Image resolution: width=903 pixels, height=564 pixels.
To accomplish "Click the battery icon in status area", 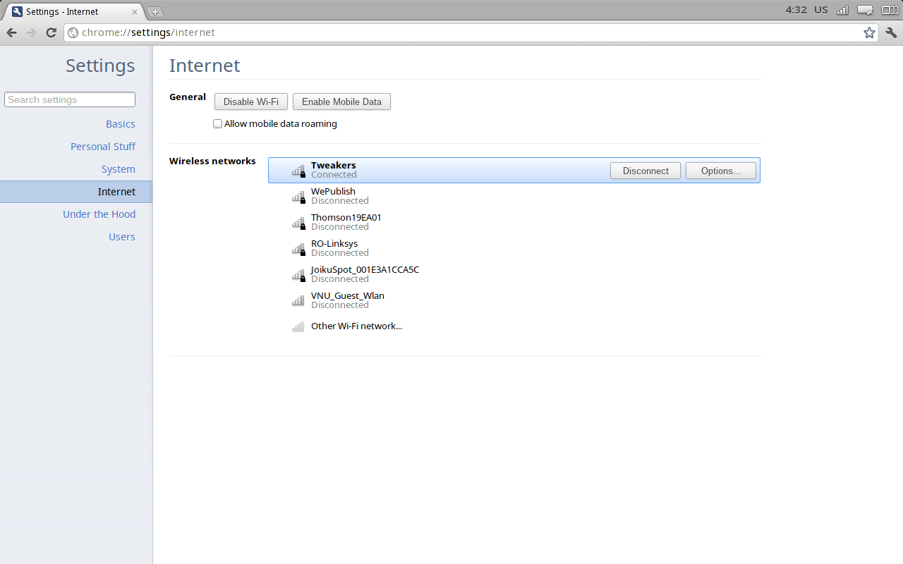I will coord(890,10).
